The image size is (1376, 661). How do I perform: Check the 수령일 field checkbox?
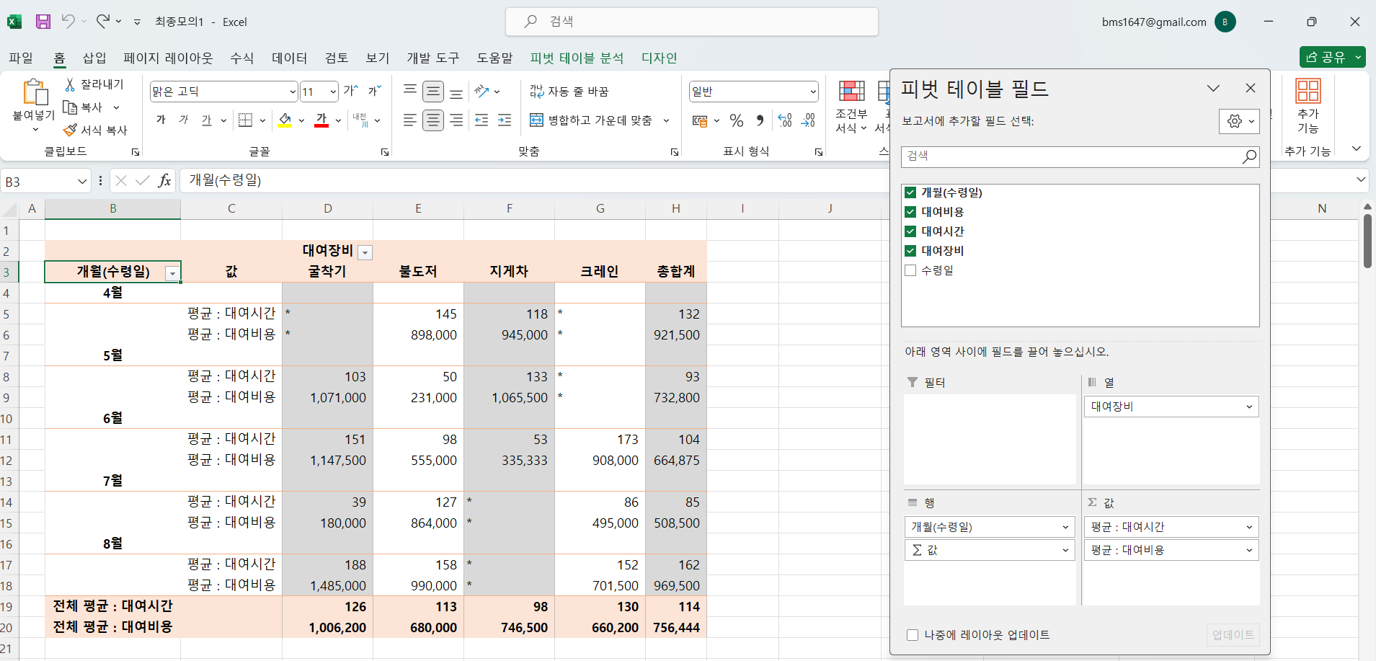(910, 270)
